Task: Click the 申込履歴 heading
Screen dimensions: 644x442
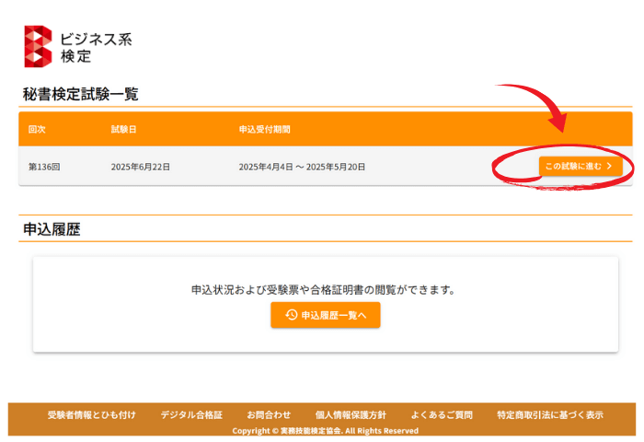Action: tap(52, 229)
